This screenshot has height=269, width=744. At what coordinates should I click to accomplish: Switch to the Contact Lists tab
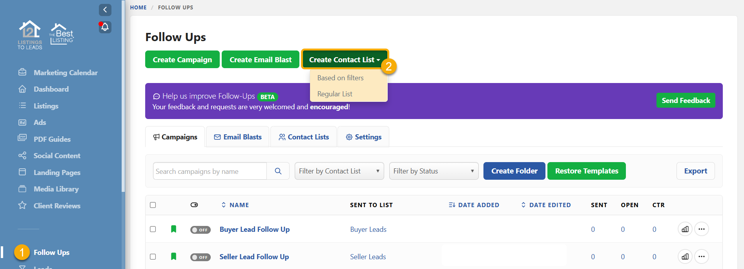pyautogui.click(x=304, y=137)
